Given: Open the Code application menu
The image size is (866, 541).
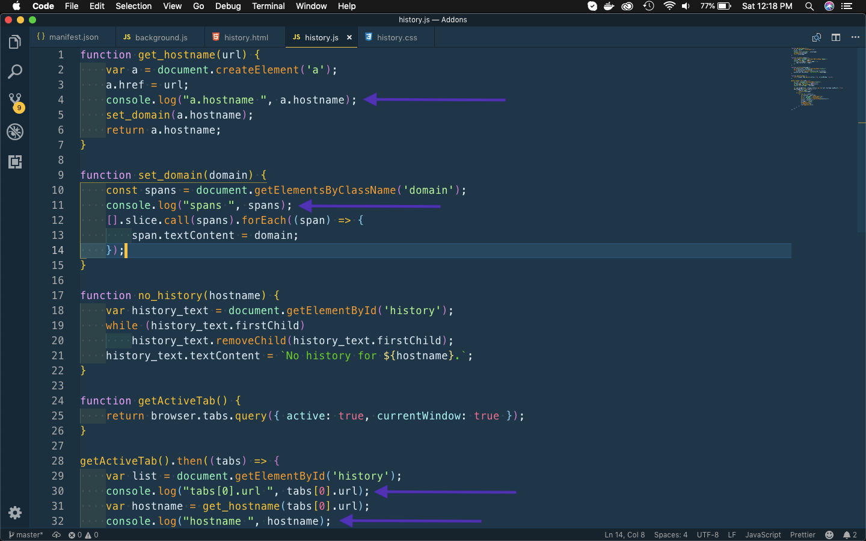Looking at the screenshot, I should [43, 6].
